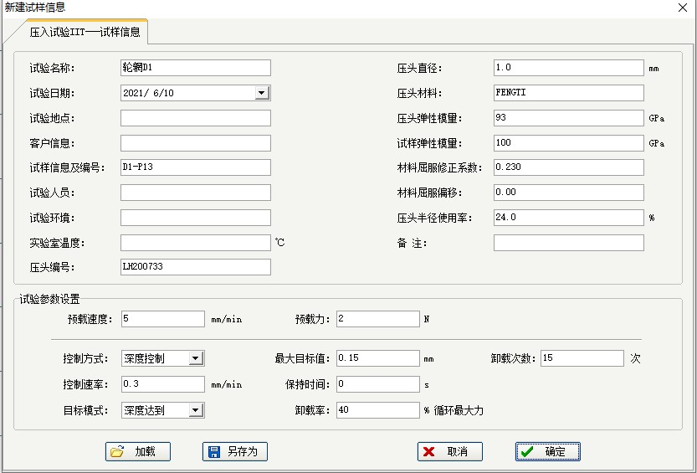Focus the 最大目标值 input box
Image resolution: width=697 pixels, height=473 pixels.
point(377,358)
